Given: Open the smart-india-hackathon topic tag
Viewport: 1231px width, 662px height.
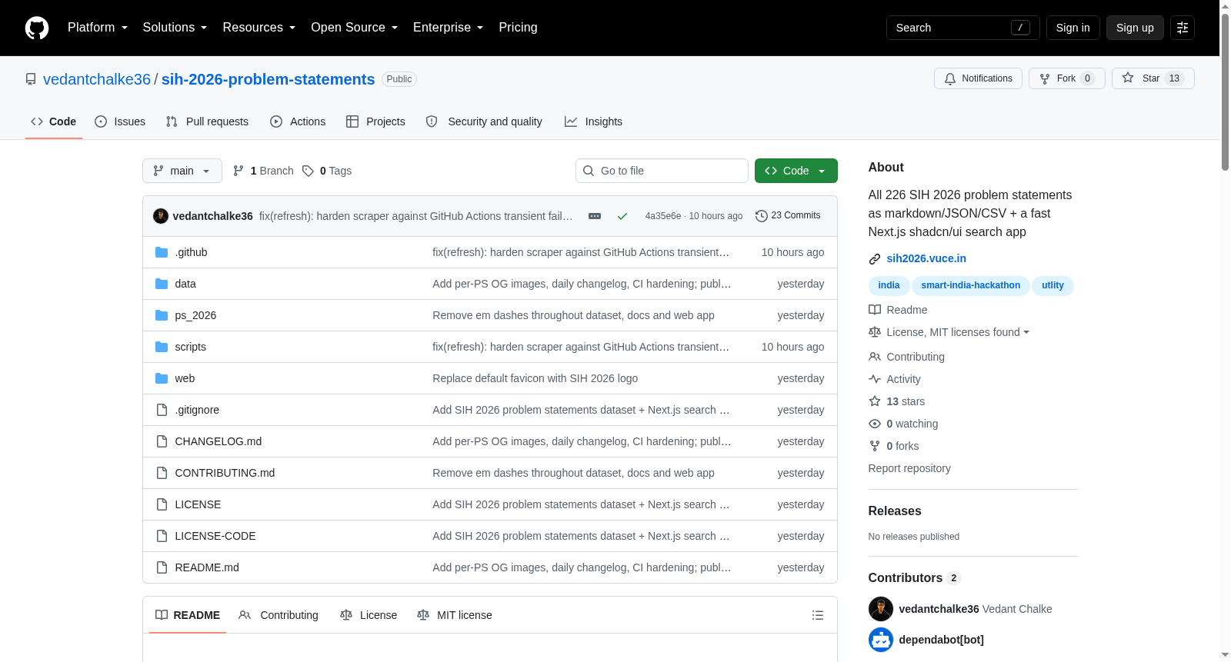Looking at the screenshot, I should 971,285.
